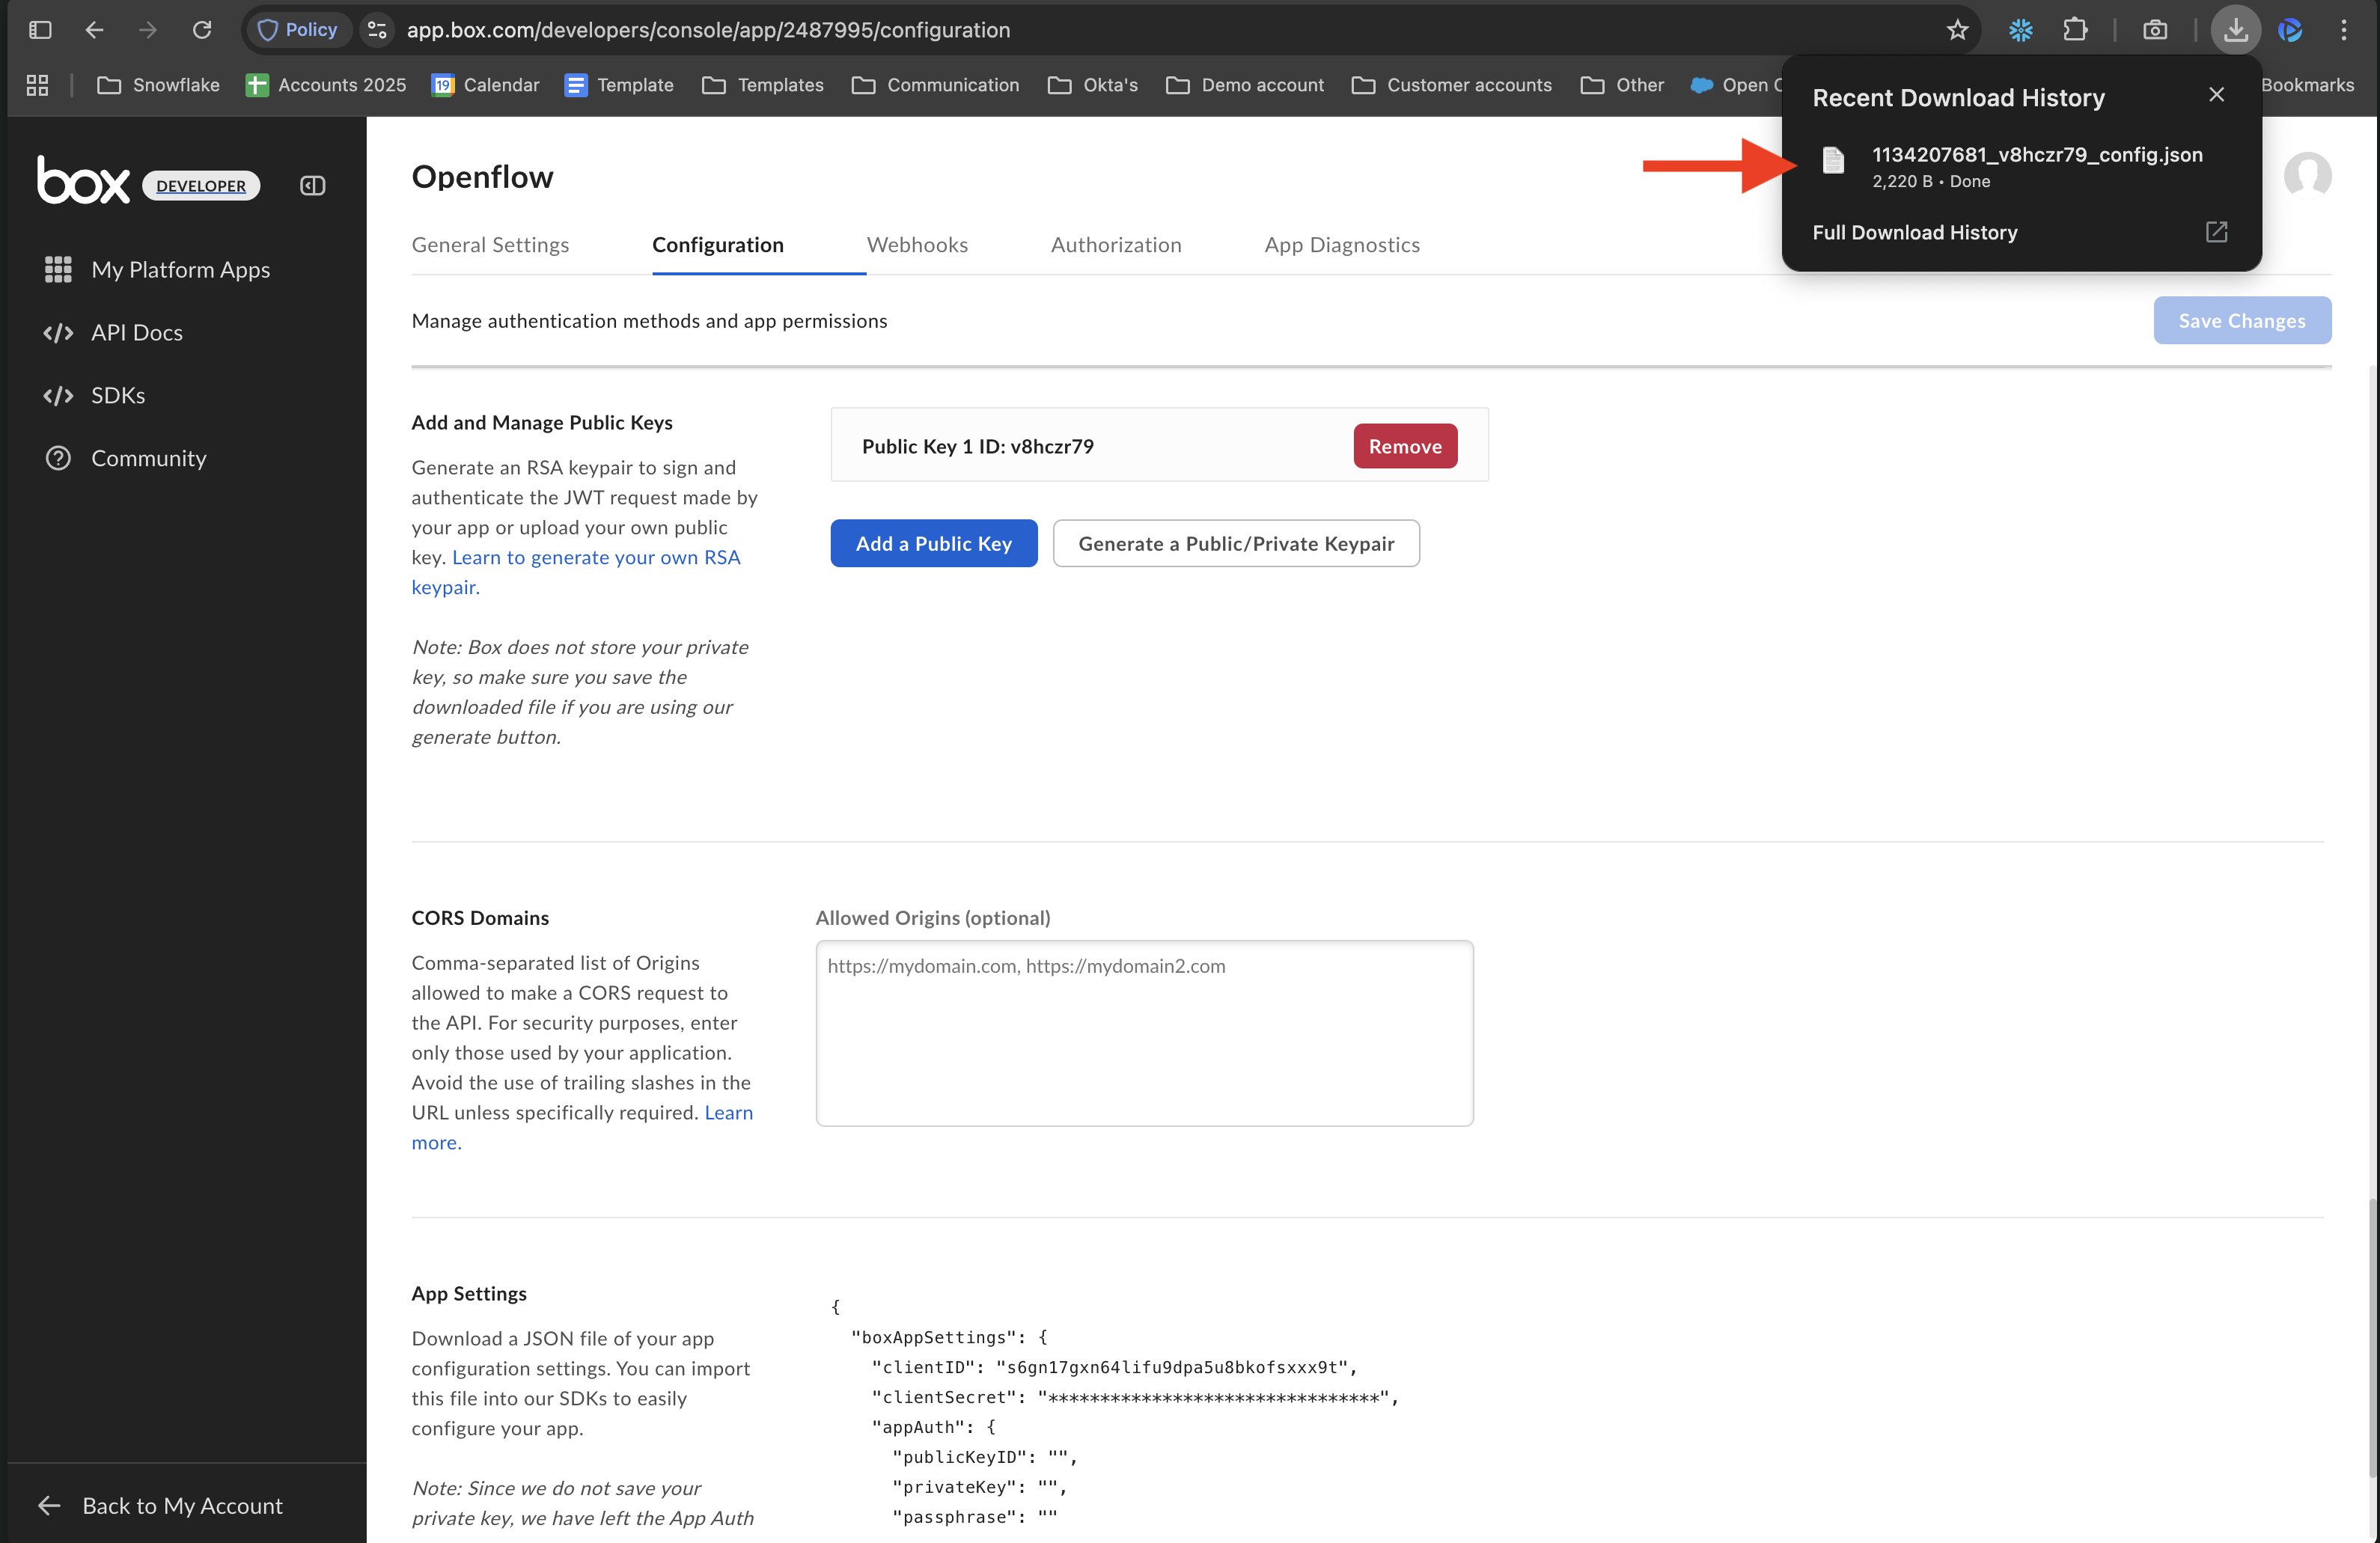Open Chrome extensions puzzle icon
This screenshot has width=2380, height=1543.
(x=2075, y=30)
